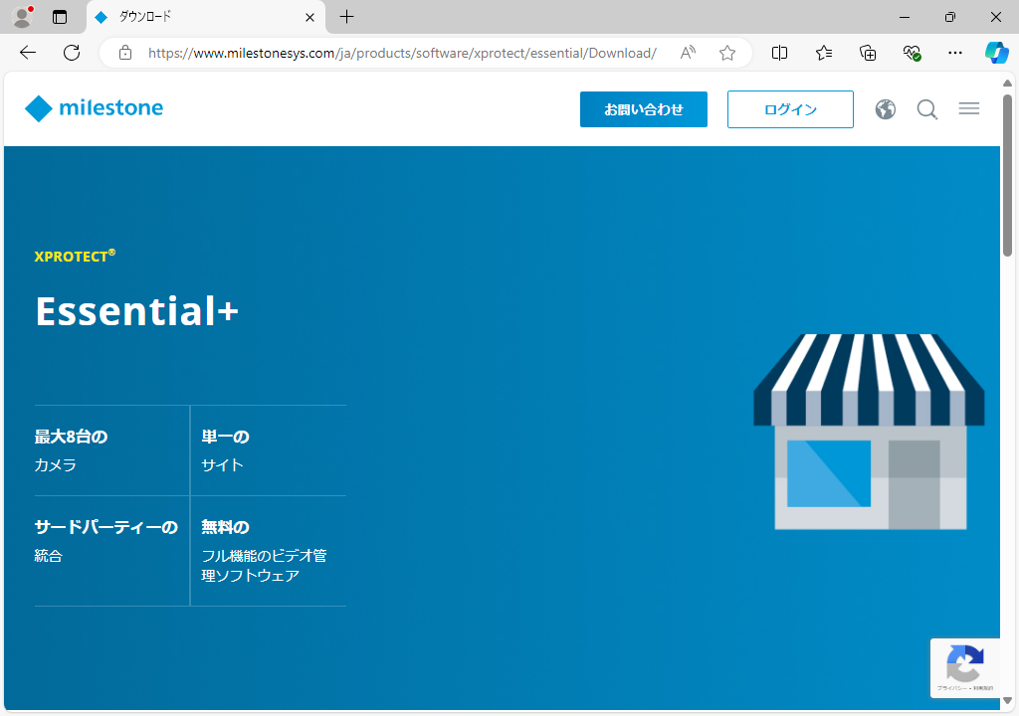
Task: Click the storefront illustration
Action: tap(869, 432)
